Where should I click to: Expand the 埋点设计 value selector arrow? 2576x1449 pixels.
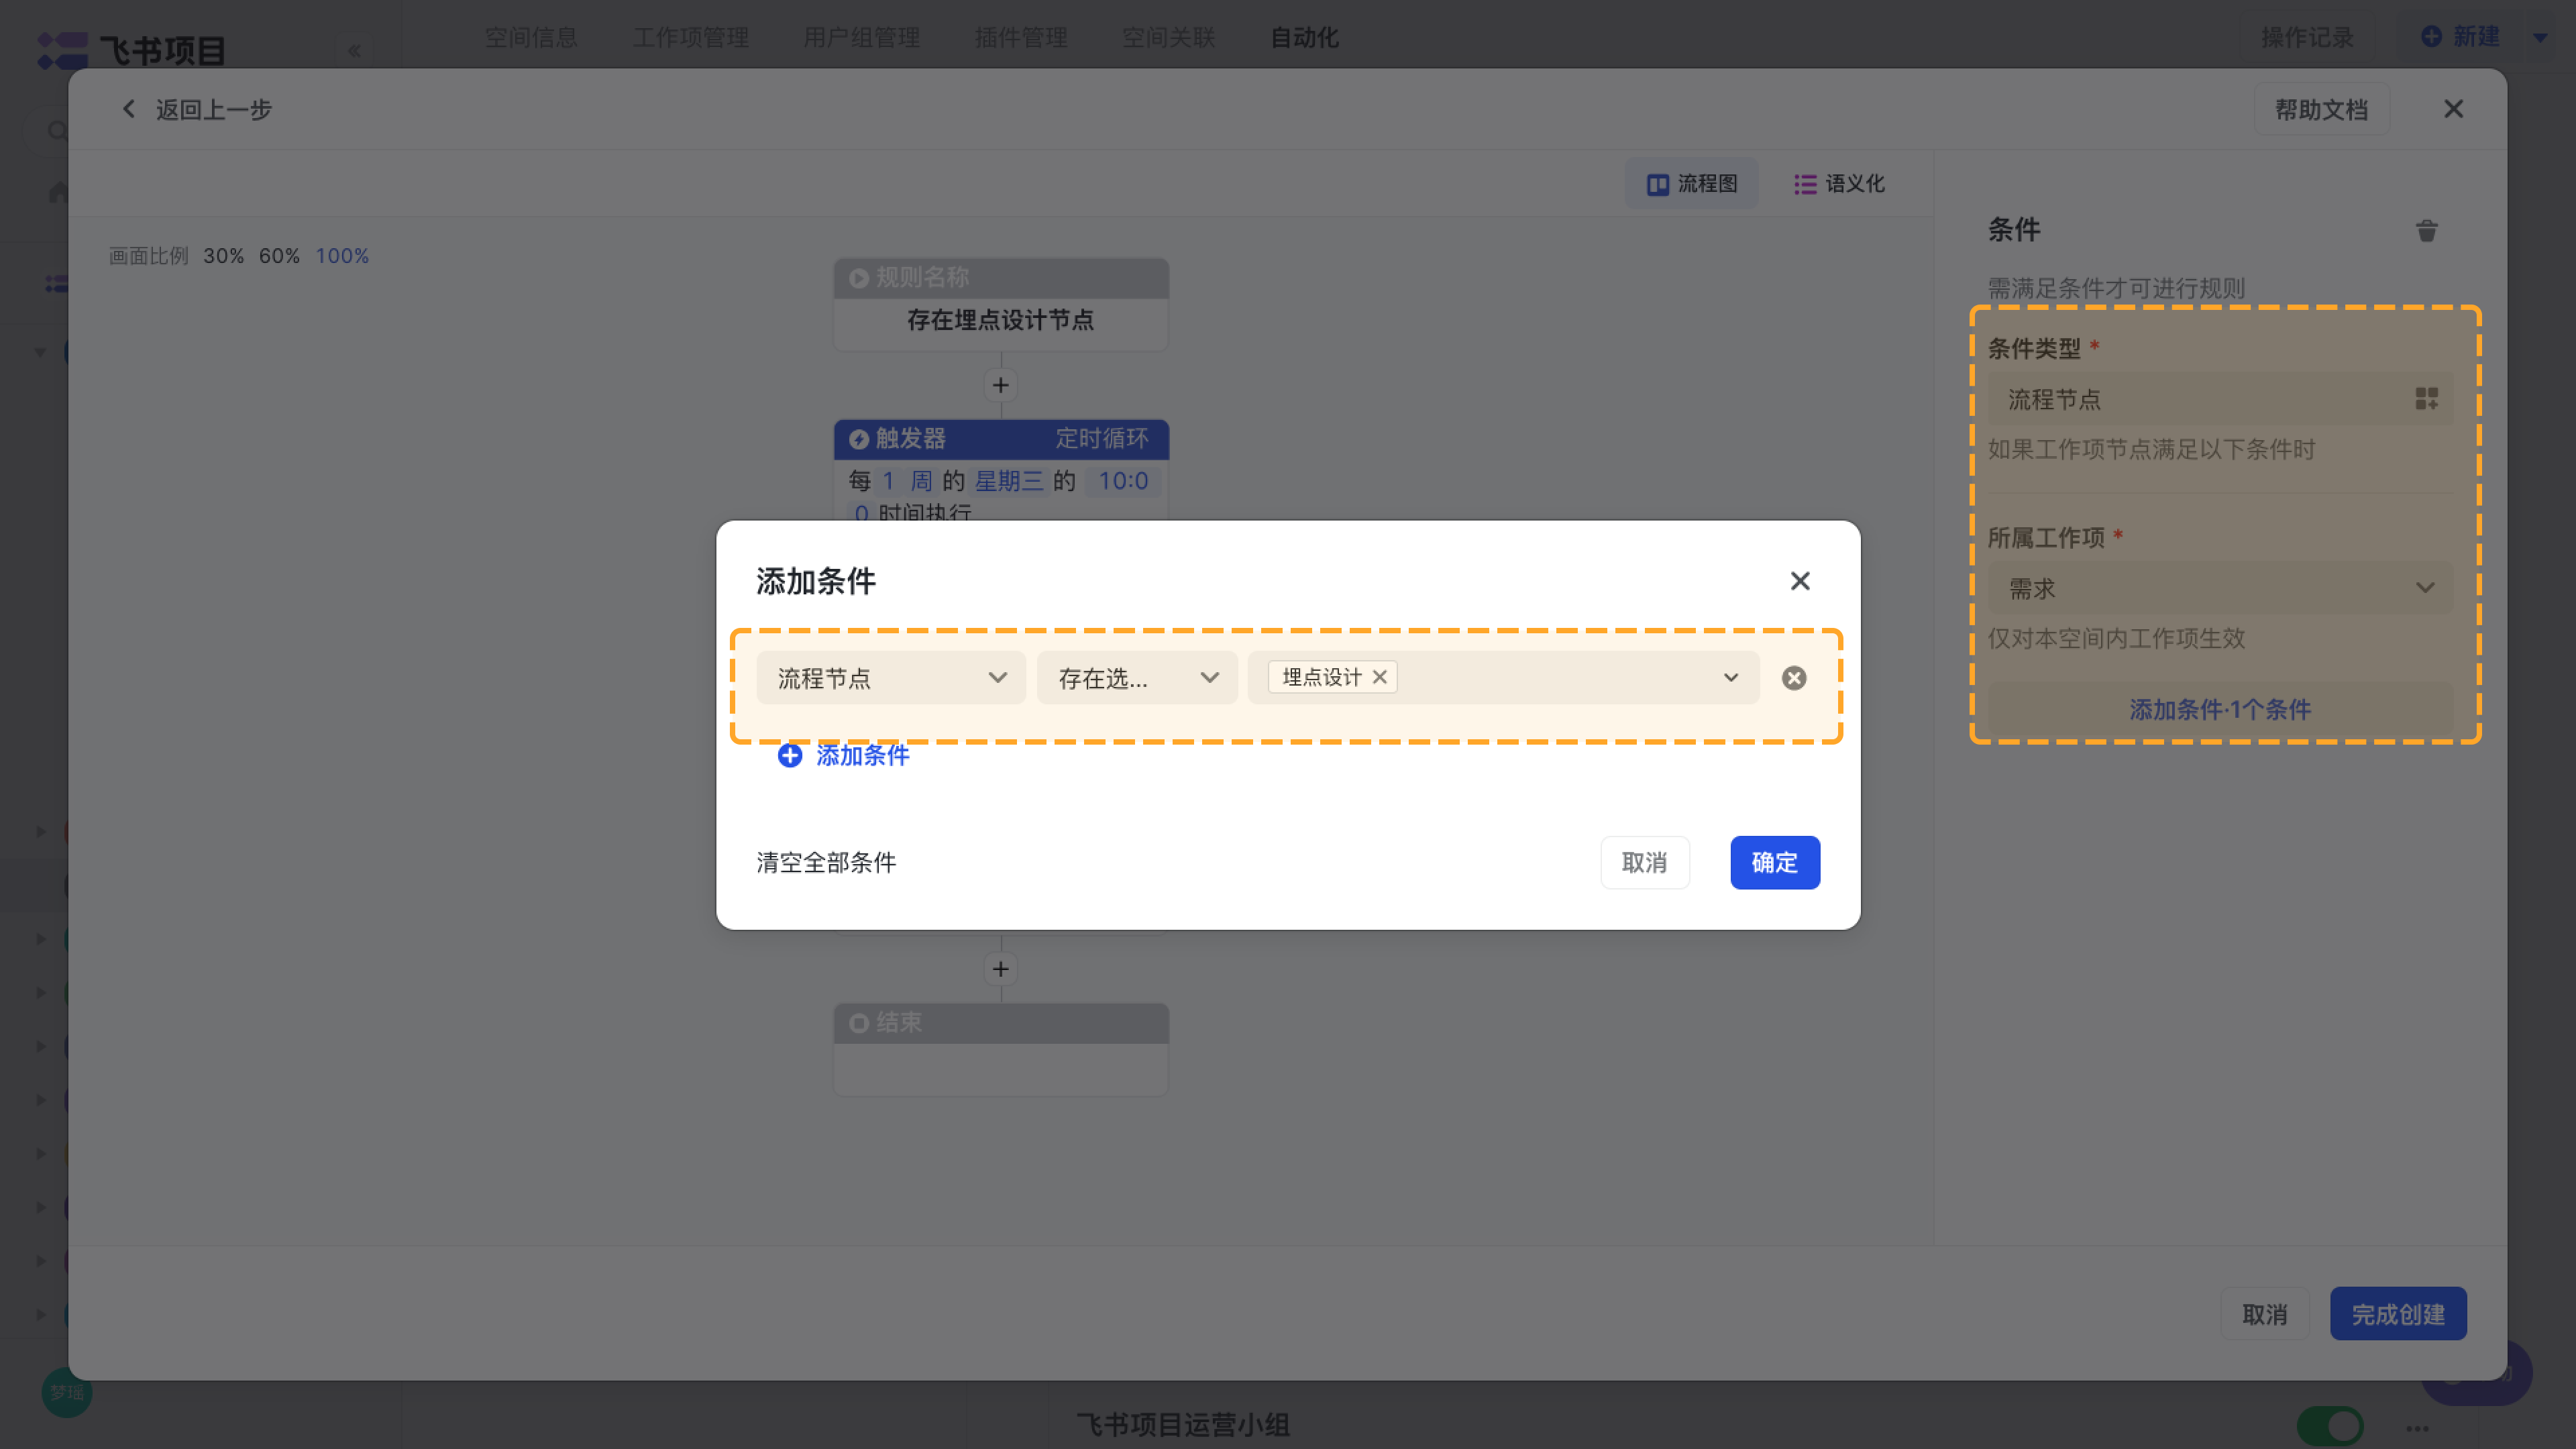[1731, 678]
